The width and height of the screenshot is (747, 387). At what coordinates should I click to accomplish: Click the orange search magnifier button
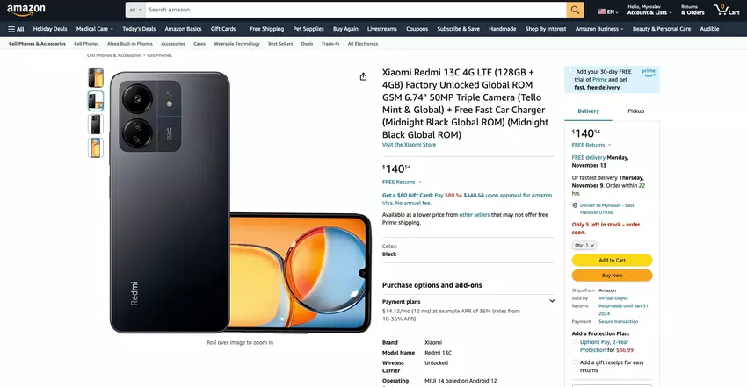click(575, 10)
